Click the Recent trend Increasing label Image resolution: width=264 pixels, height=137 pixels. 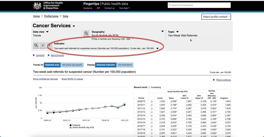(x=156, y=87)
